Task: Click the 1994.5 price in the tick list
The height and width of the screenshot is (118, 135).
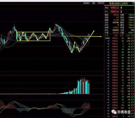Action: (115, 91)
